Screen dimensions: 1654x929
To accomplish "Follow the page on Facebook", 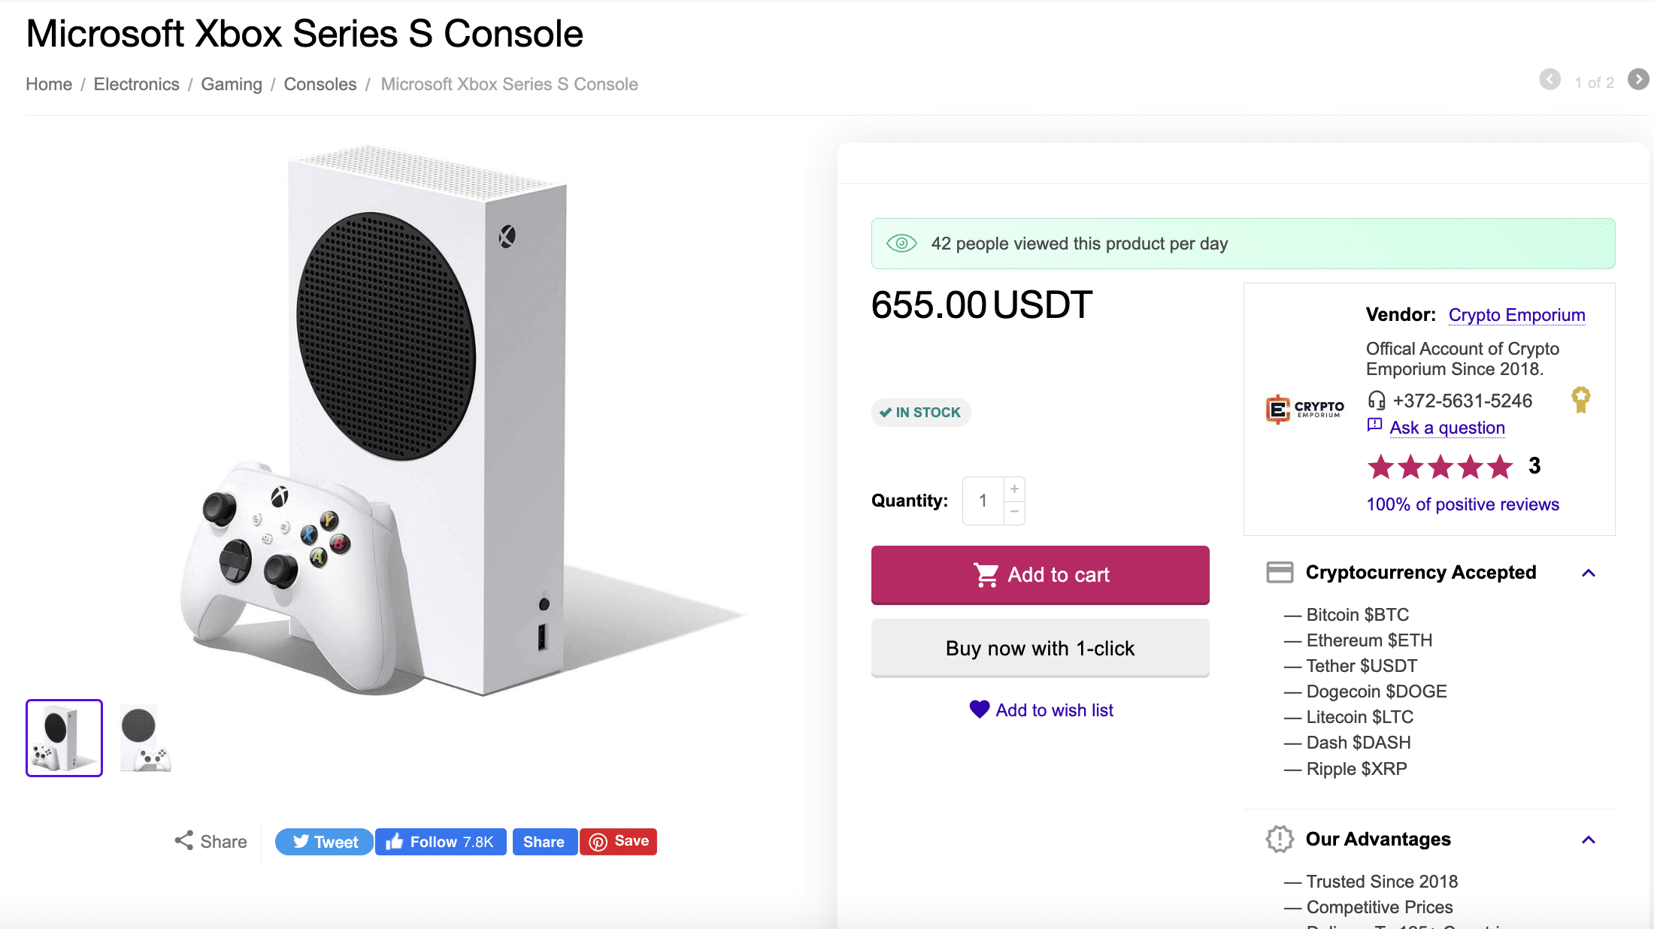I will (x=440, y=842).
